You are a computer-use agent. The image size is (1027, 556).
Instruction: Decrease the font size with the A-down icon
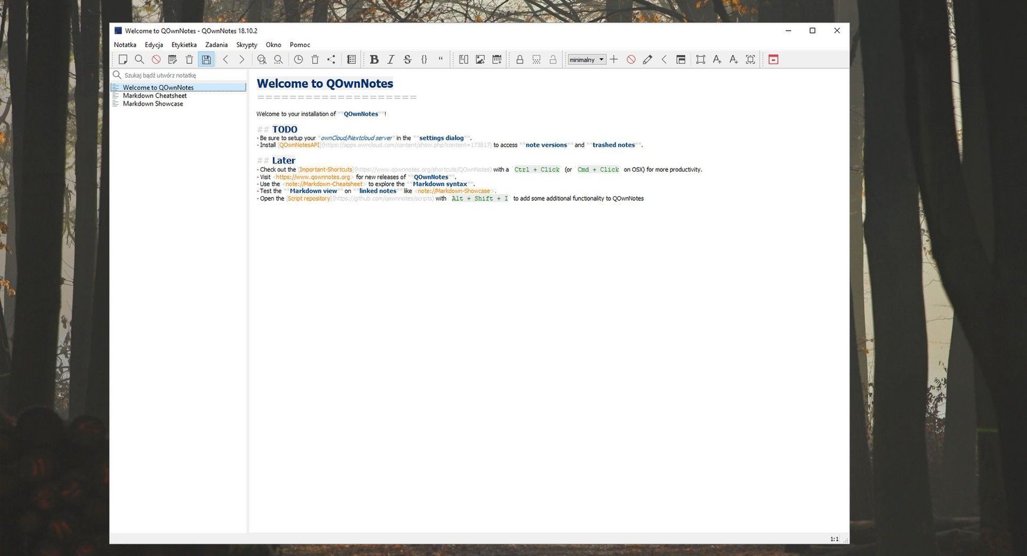coord(734,60)
